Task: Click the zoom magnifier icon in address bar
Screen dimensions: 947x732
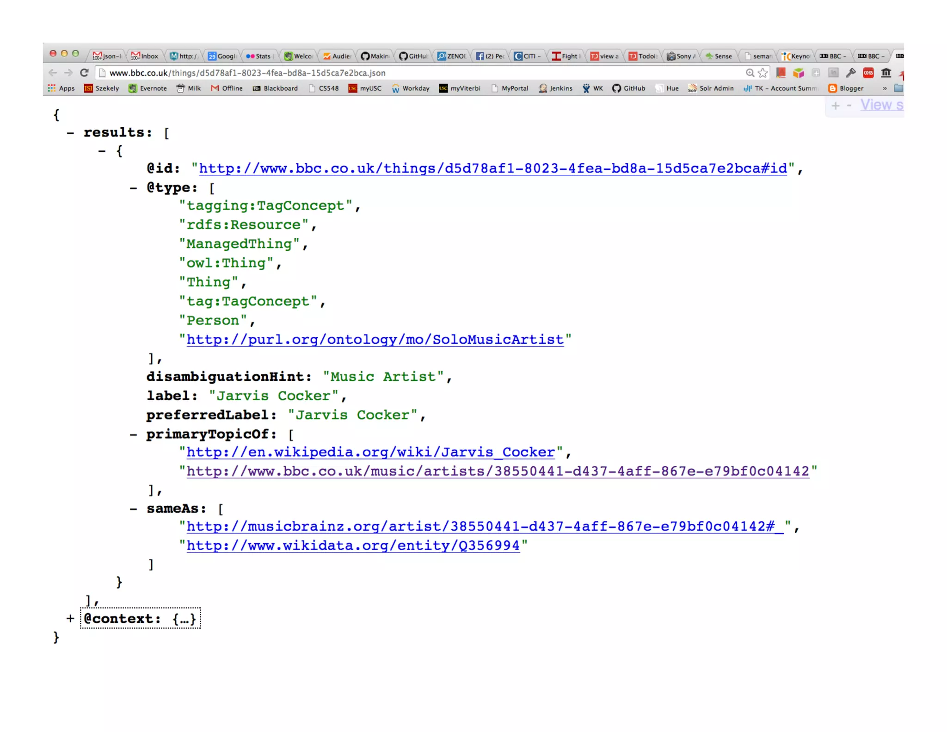Action: pyautogui.click(x=750, y=73)
